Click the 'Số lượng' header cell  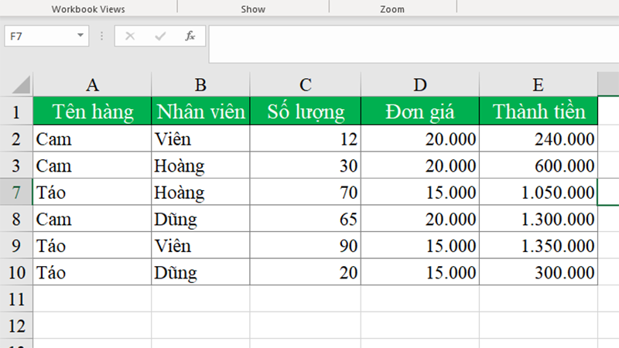306,111
